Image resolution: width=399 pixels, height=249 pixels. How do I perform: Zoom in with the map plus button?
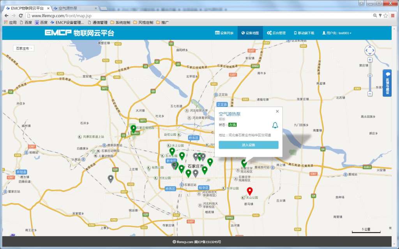click(370, 60)
